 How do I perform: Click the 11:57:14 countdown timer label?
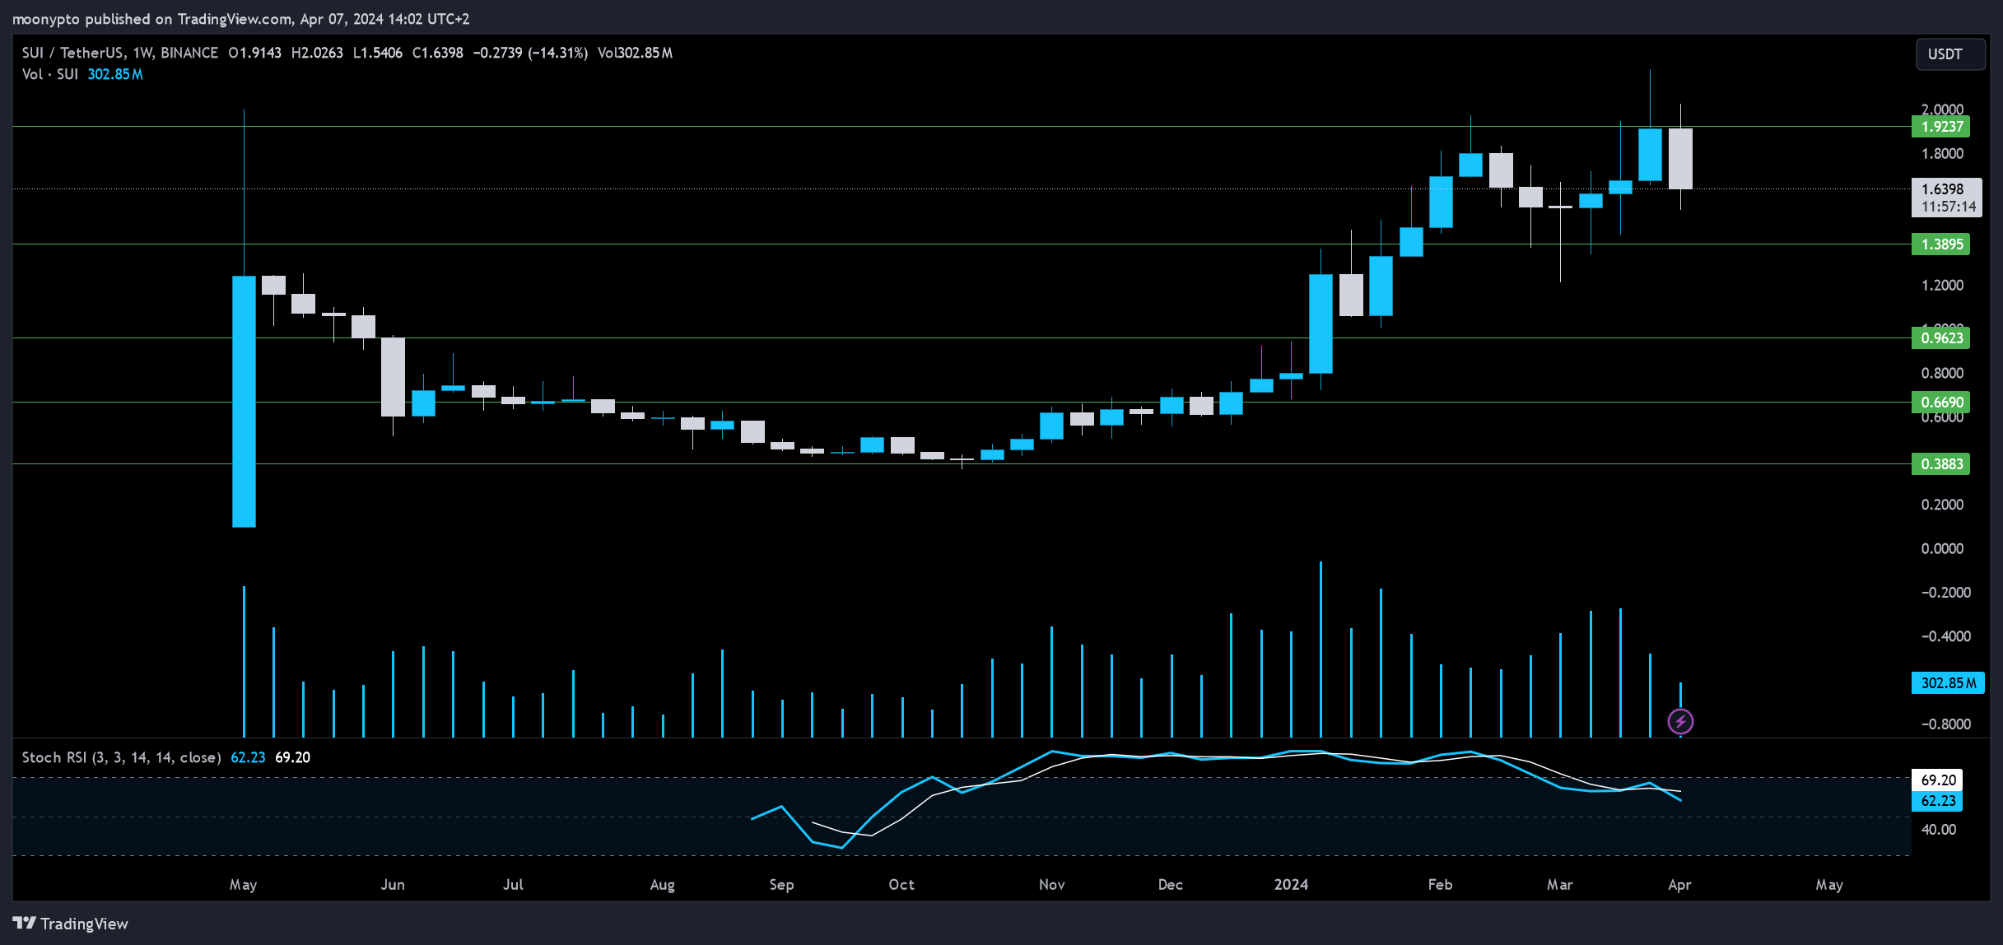pos(1949,207)
